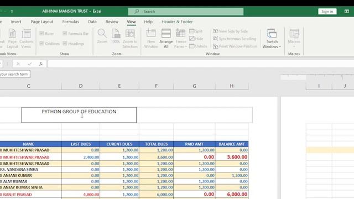Toggle the Formula Bar checkbox
This screenshot has height=199, width=354.
pyautogui.click(x=65, y=33)
